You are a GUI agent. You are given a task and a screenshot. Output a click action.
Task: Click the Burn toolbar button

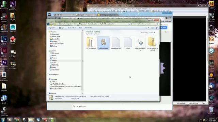[80, 28]
